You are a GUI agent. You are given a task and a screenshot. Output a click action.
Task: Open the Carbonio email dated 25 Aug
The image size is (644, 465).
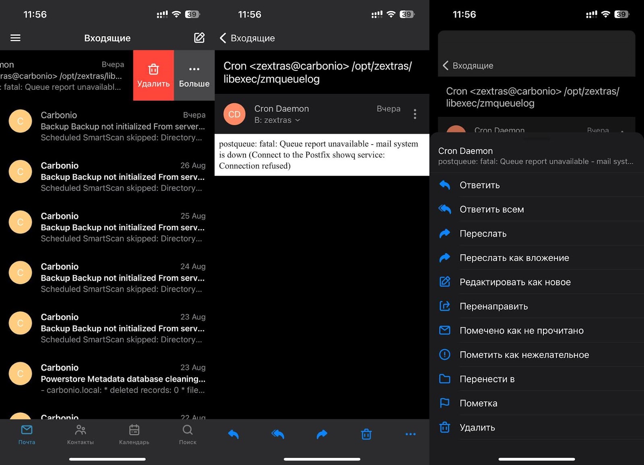(x=107, y=227)
